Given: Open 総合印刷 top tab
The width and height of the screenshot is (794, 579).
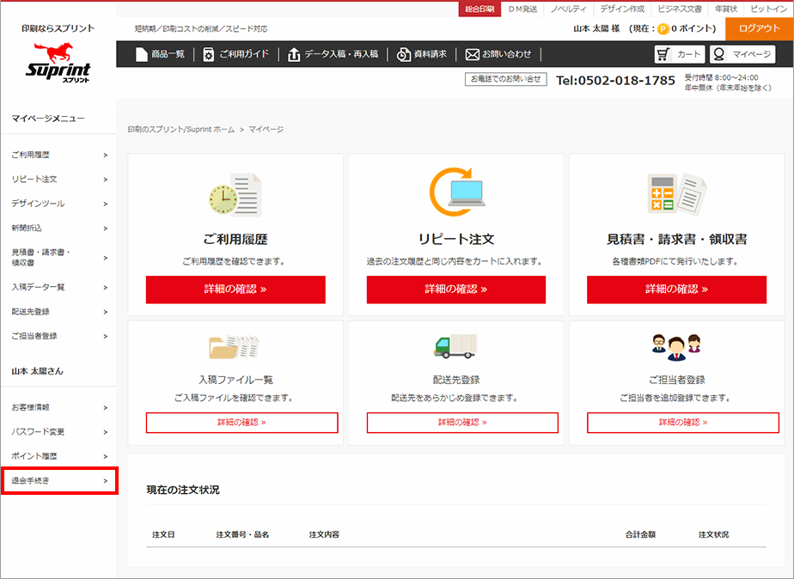Looking at the screenshot, I should [x=479, y=9].
